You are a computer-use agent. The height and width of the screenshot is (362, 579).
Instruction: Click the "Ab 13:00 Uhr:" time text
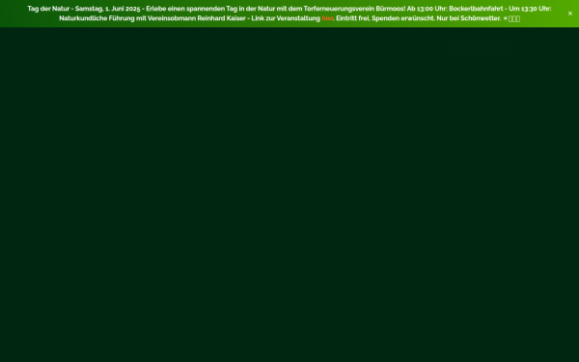[427, 9]
